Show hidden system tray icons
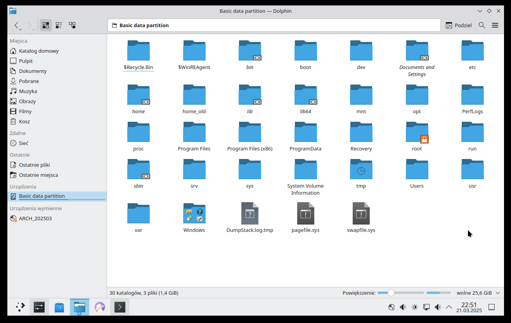The width and height of the screenshot is (511, 323). (x=449, y=307)
